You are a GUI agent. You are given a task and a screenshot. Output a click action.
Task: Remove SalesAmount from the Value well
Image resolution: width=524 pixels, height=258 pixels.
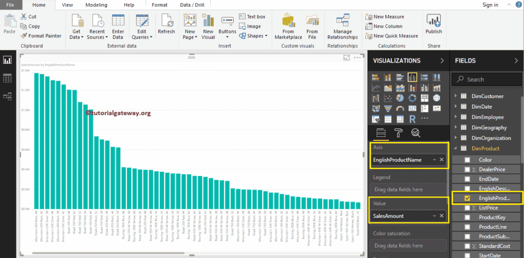tap(441, 216)
